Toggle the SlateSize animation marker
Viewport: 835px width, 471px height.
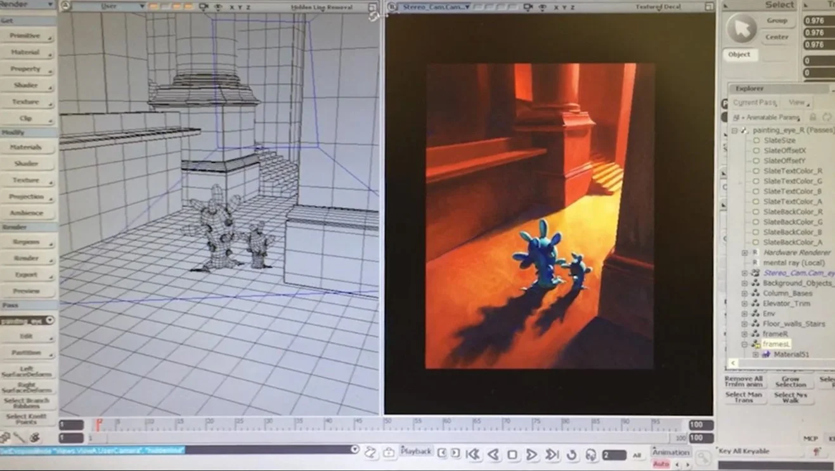(x=756, y=140)
